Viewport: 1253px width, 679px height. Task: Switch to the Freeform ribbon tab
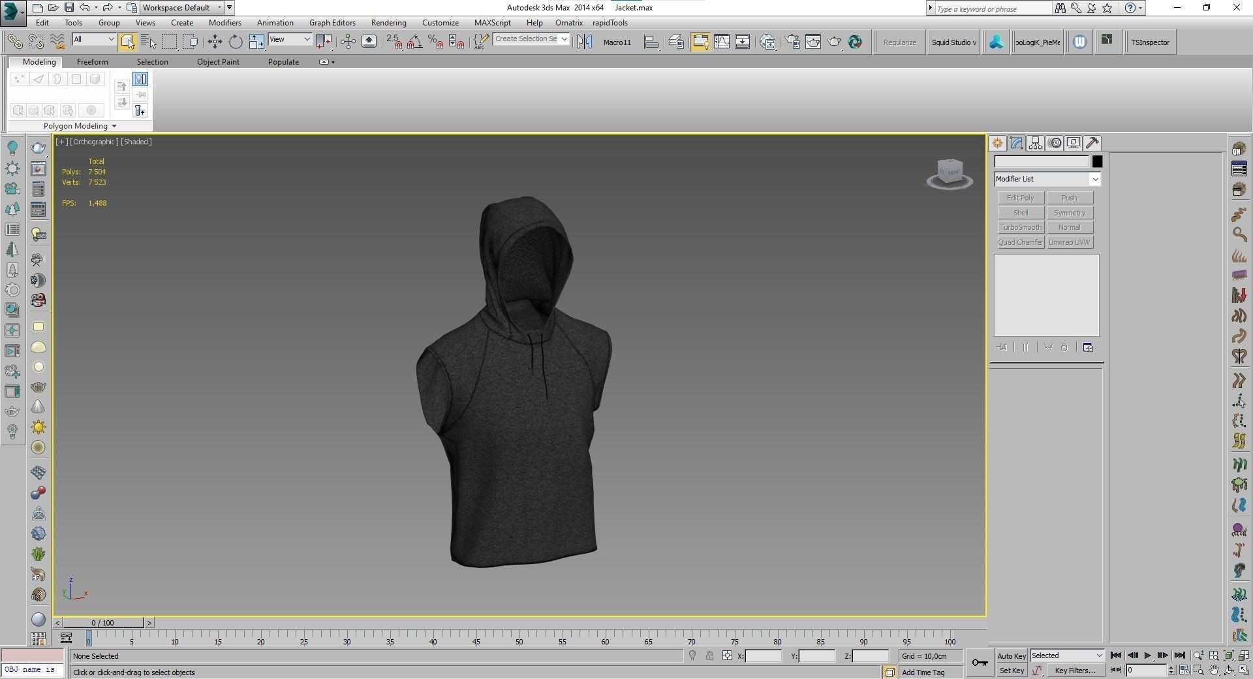point(93,62)
